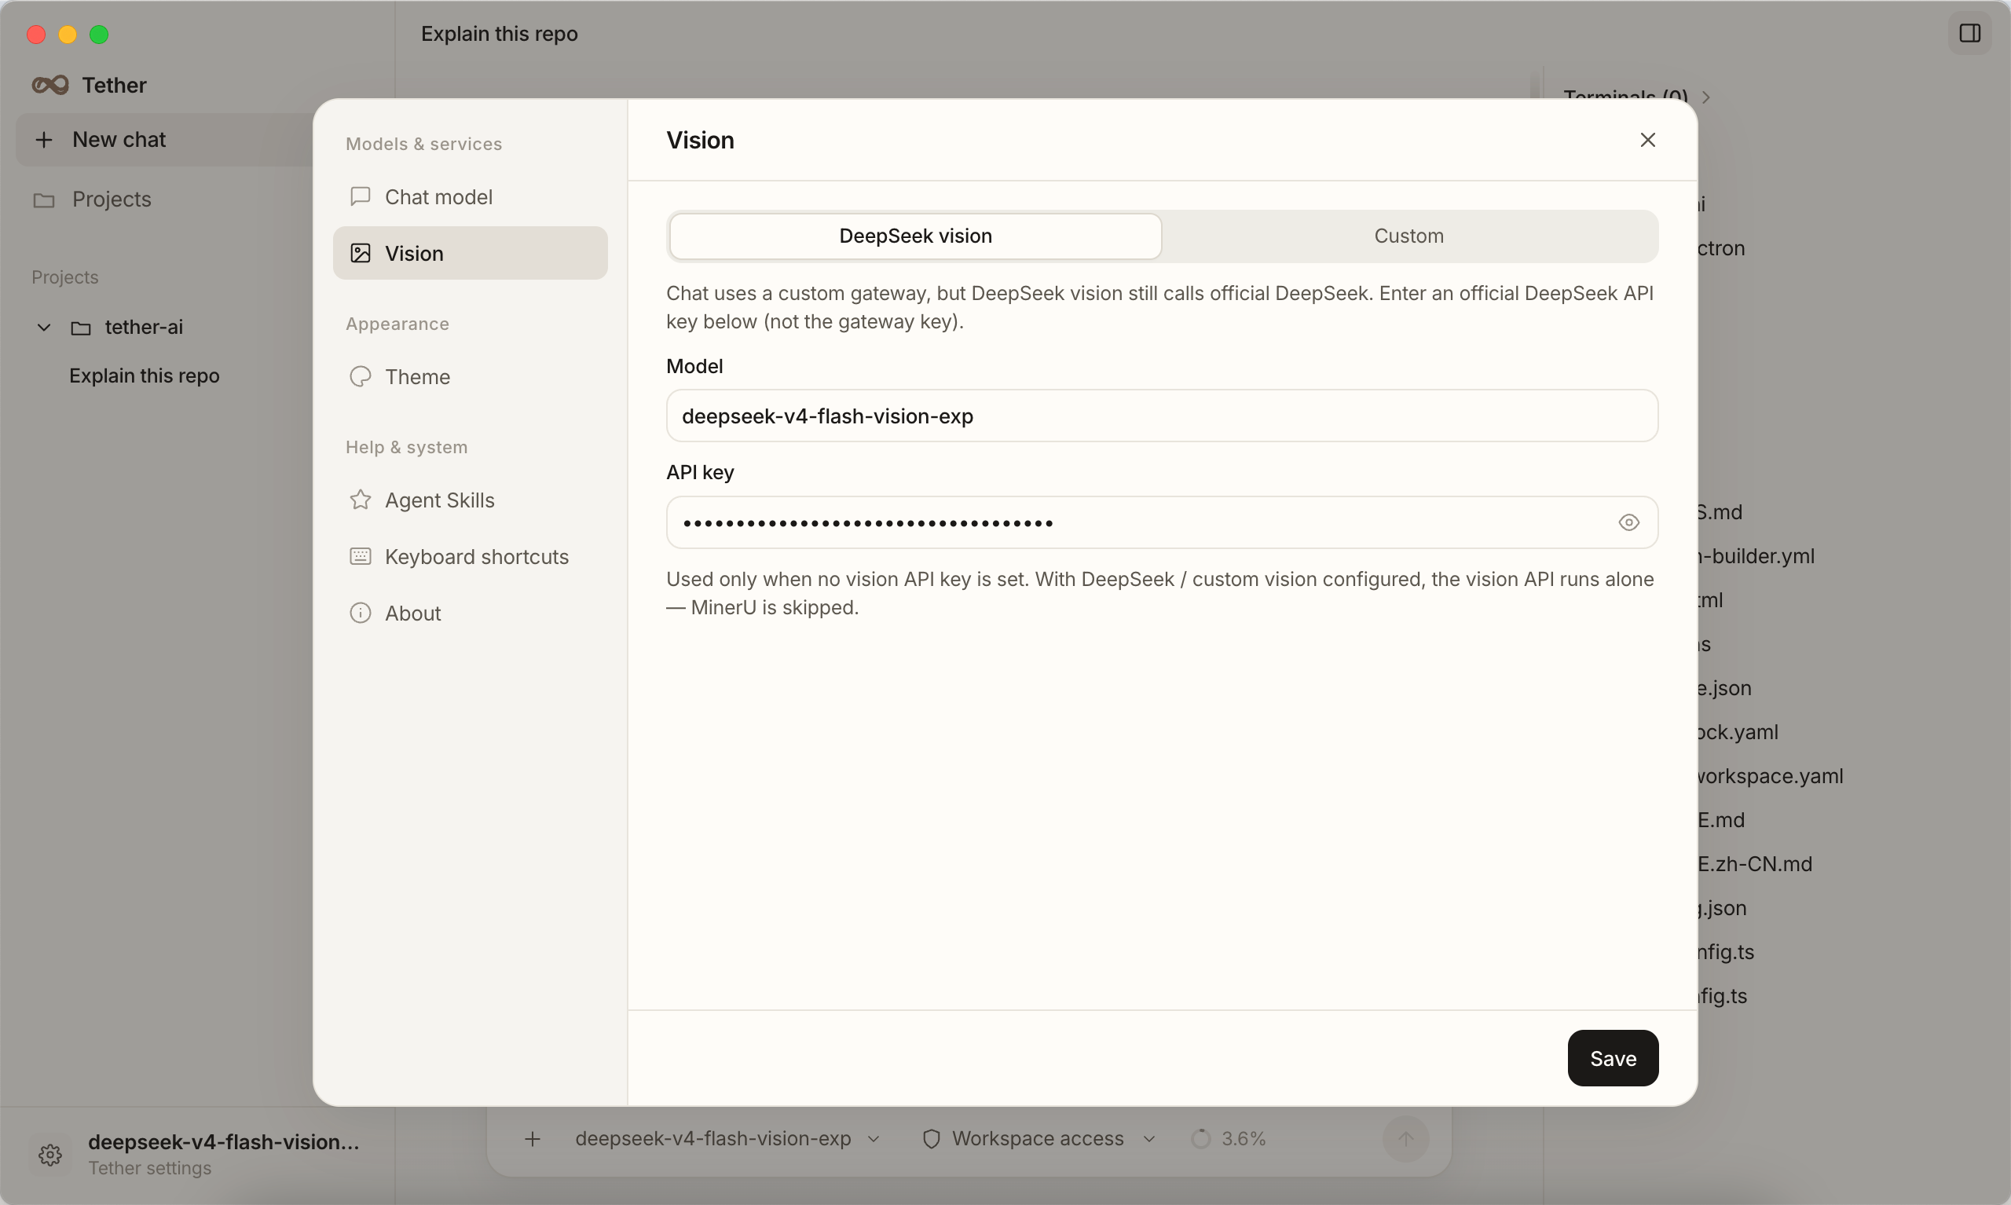This screenshot has width=2011, height=1205.
Task: Click the Theme palette icon
Action: (361, 377)
